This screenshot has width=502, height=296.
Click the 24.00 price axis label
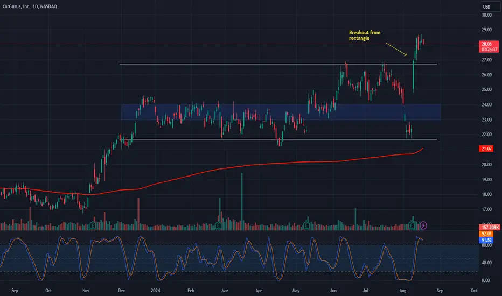tap(486, 104)
